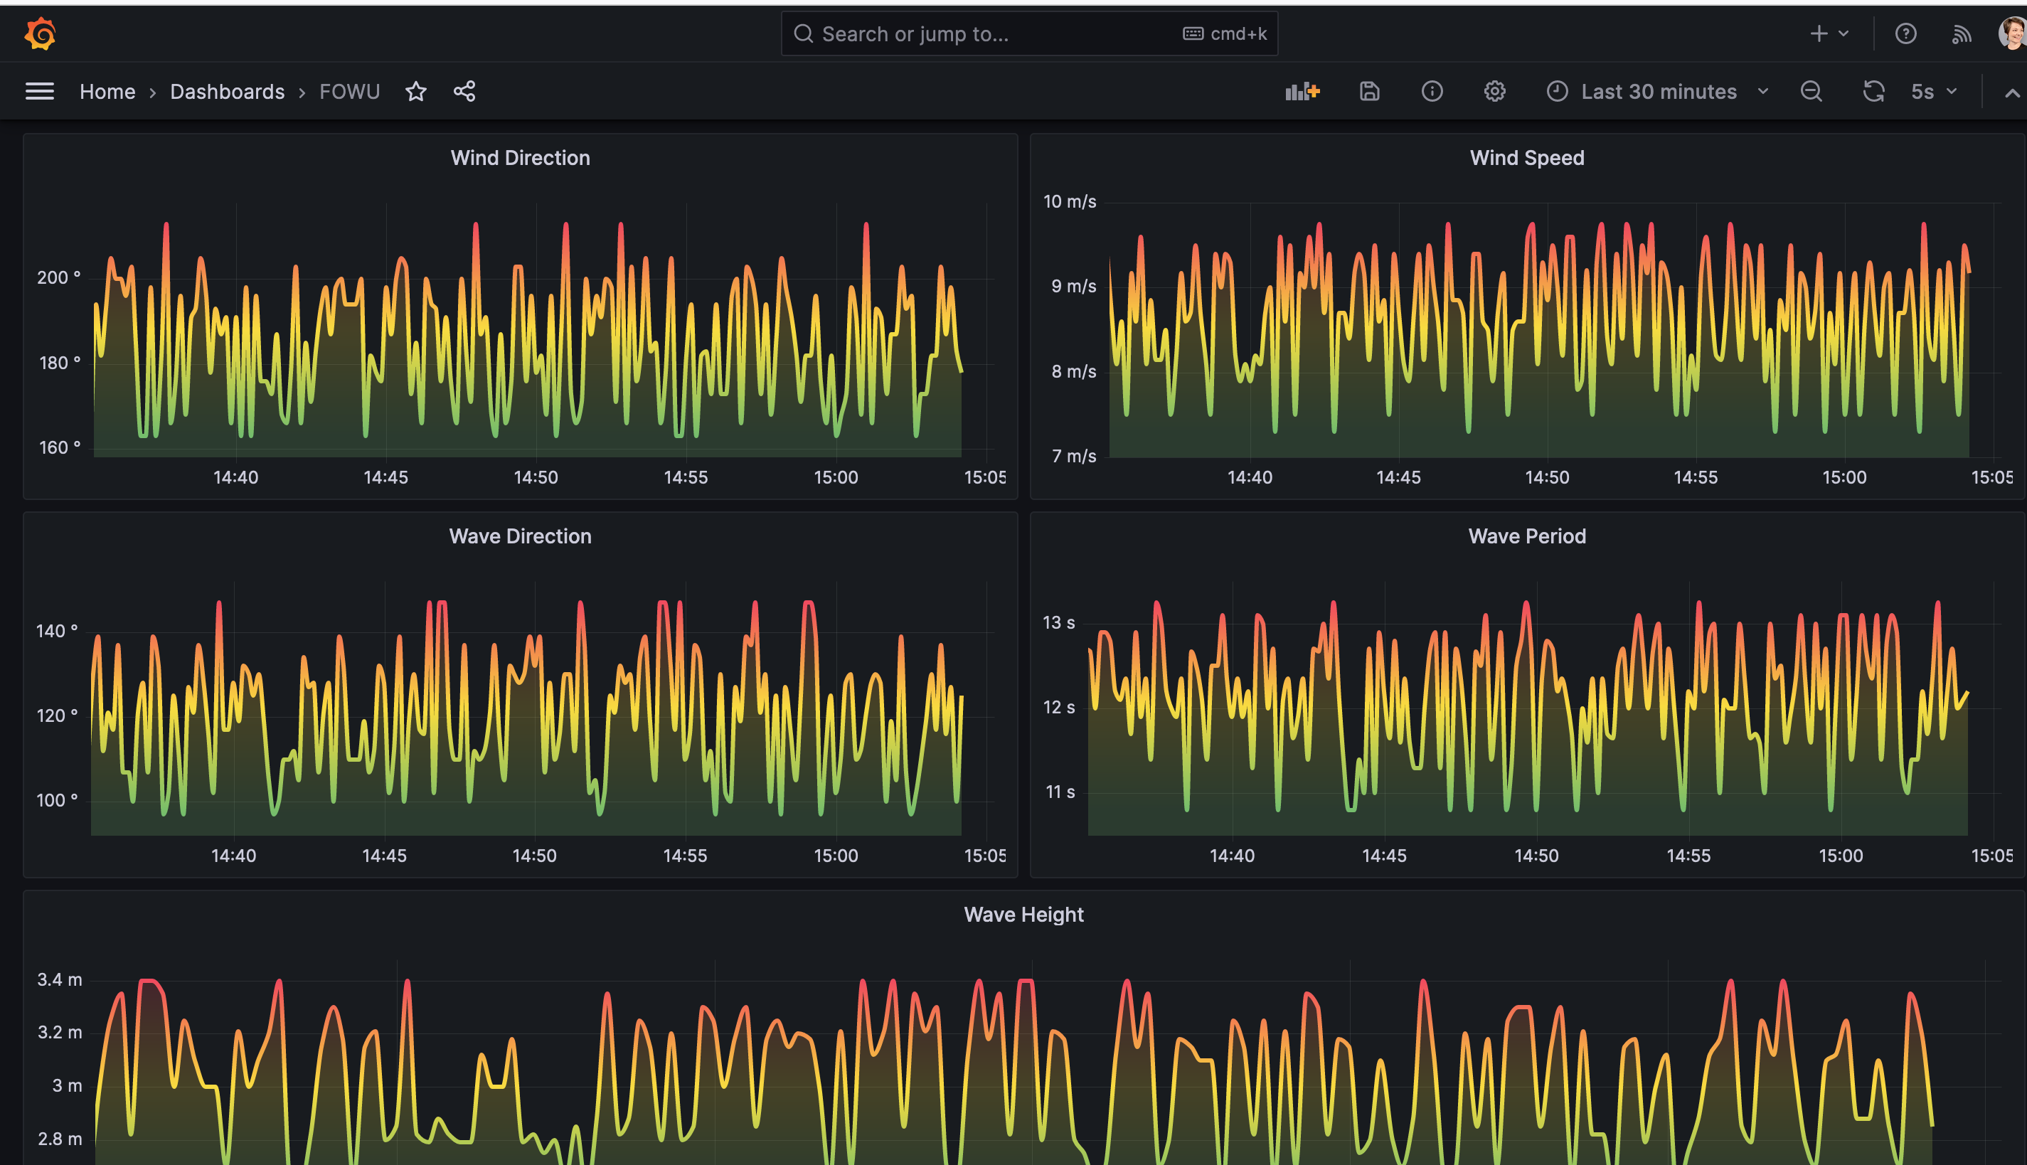This screenshot has height=1165, width=2027.
Task: Click the zoom out time range icon
Action: pyautogui.click(x=1810, y=90)
